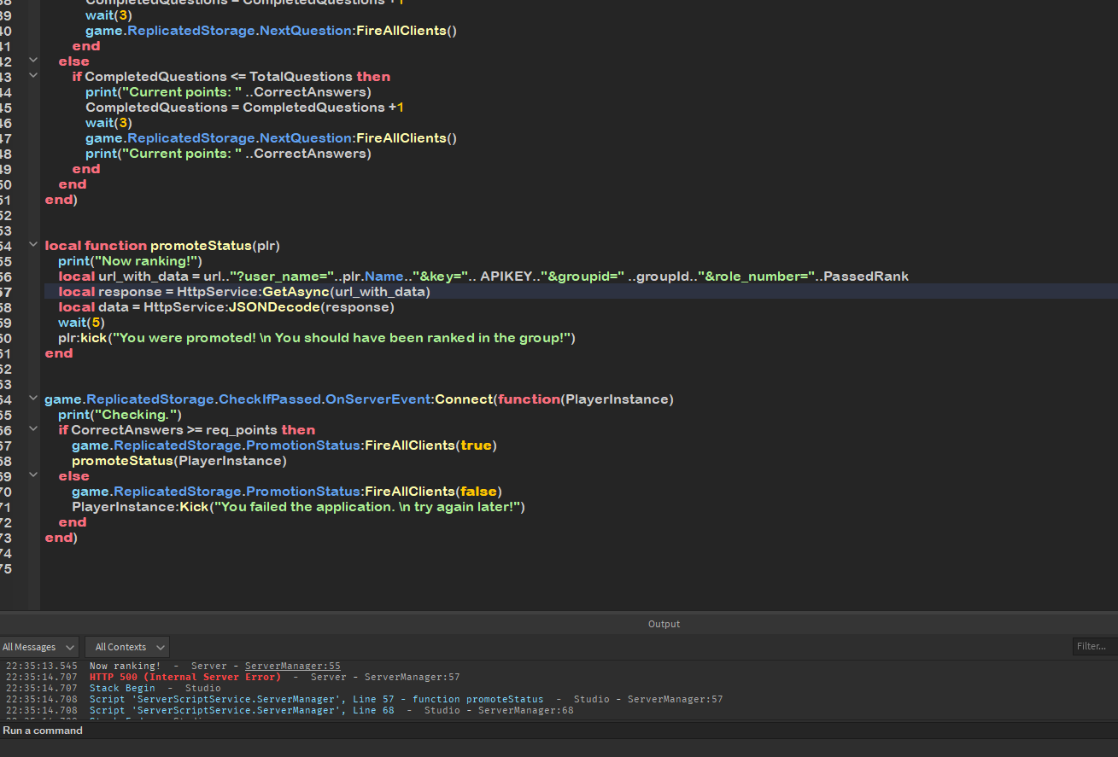Screen dimensions: 1118x757
Task: Place cursor on promoteStatus(PlayerInstance) call line
Action: [179, 460]
